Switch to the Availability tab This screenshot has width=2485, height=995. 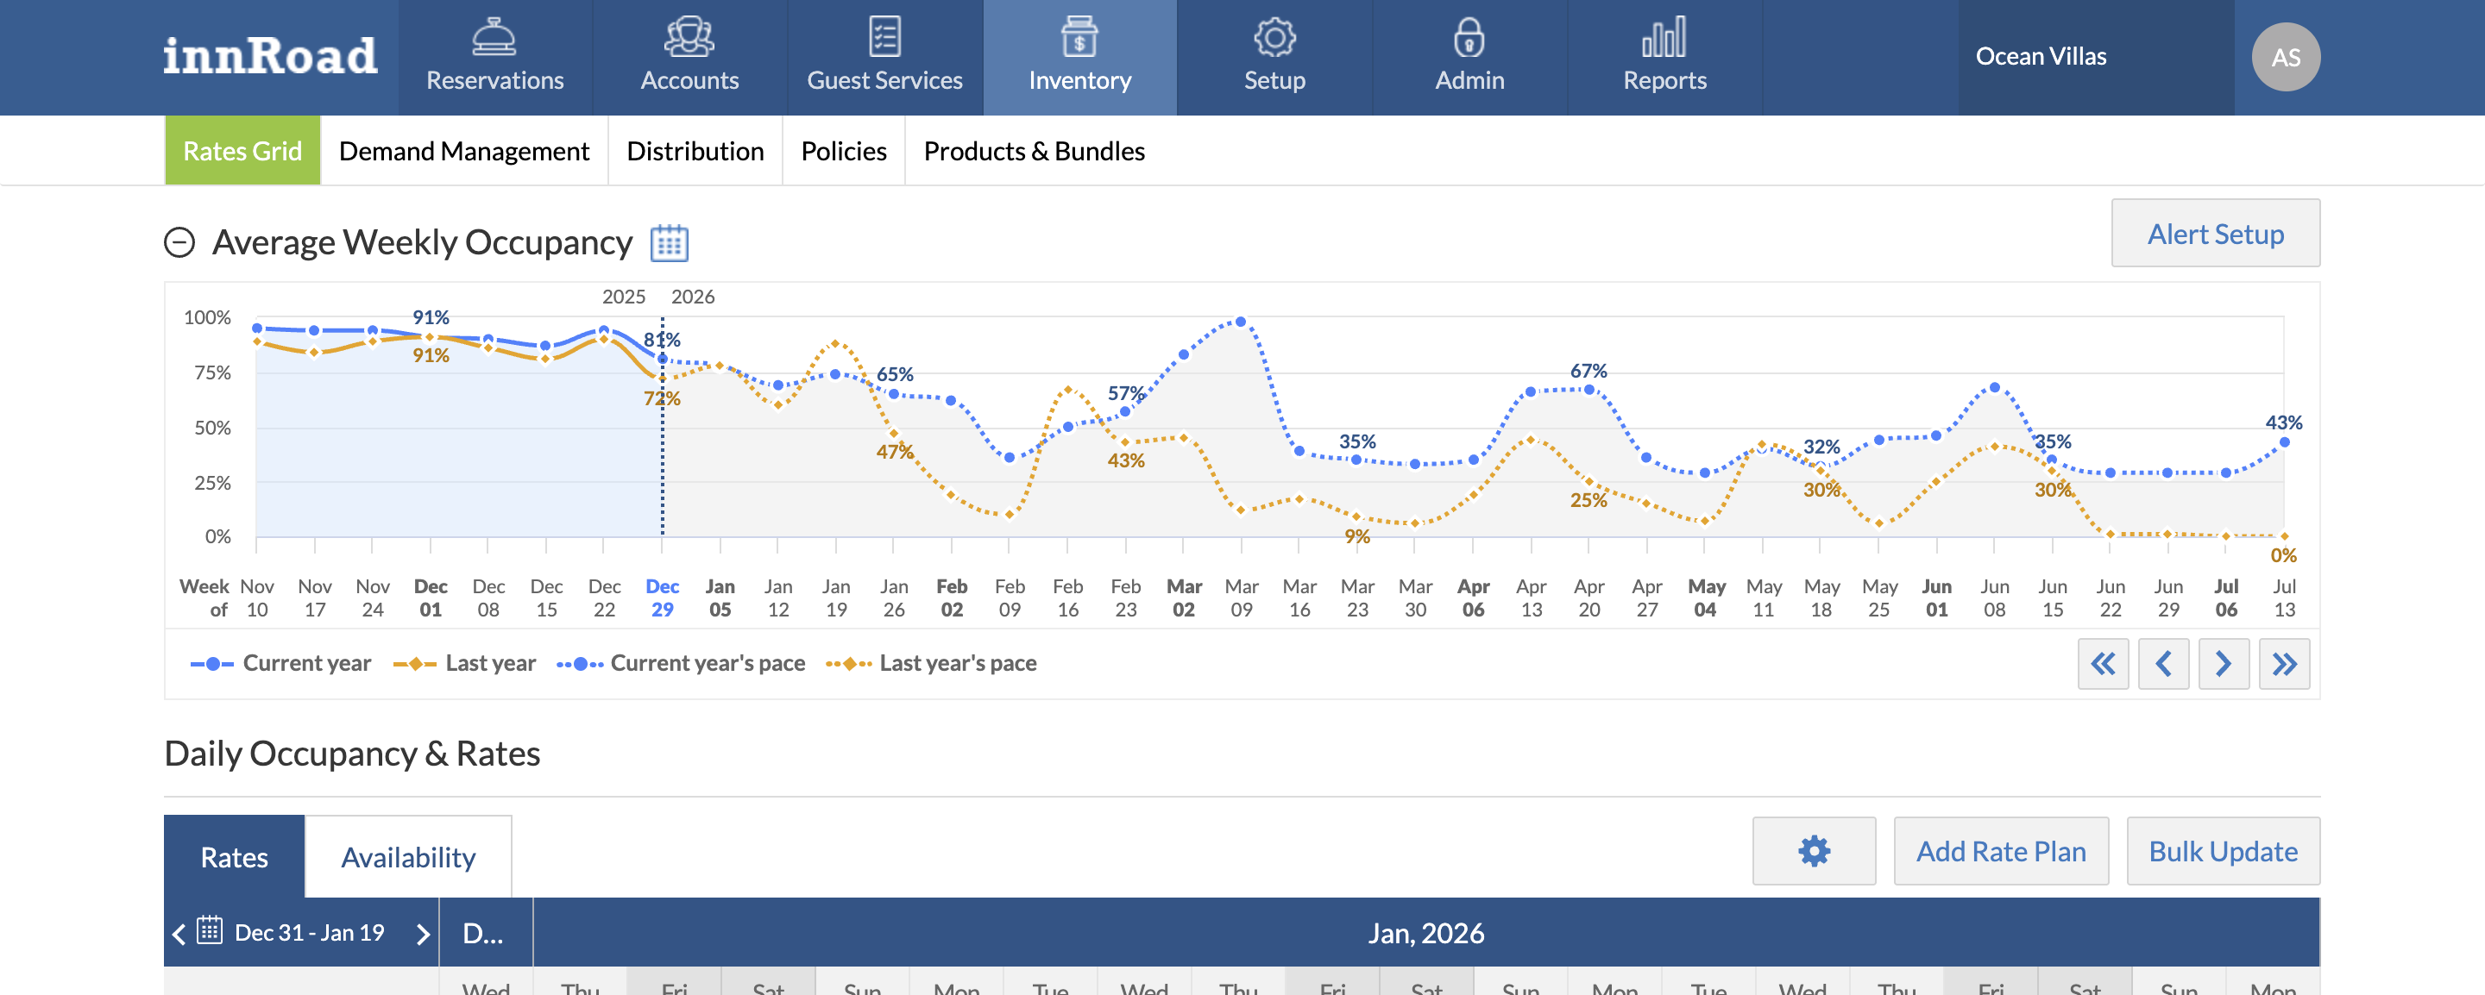pyautogui.click(x=409, y=855)
